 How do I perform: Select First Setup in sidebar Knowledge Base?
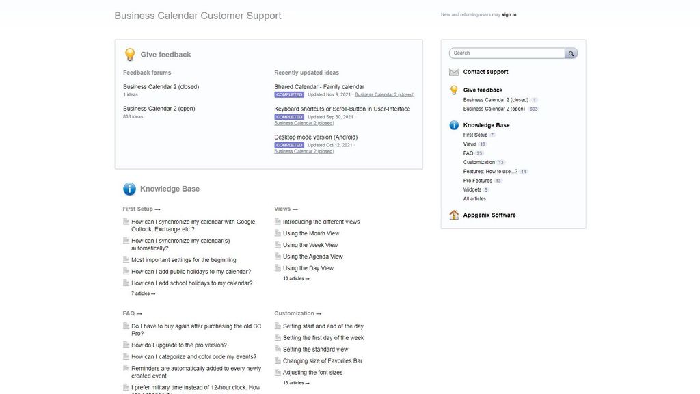tap(475, 135)
